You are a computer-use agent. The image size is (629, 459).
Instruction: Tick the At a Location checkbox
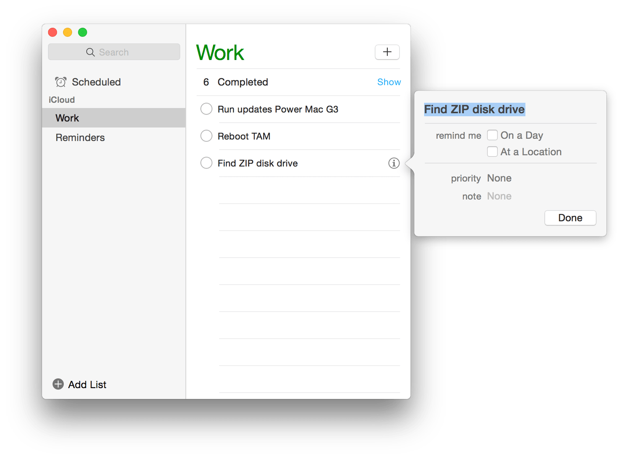pos(492,151)
